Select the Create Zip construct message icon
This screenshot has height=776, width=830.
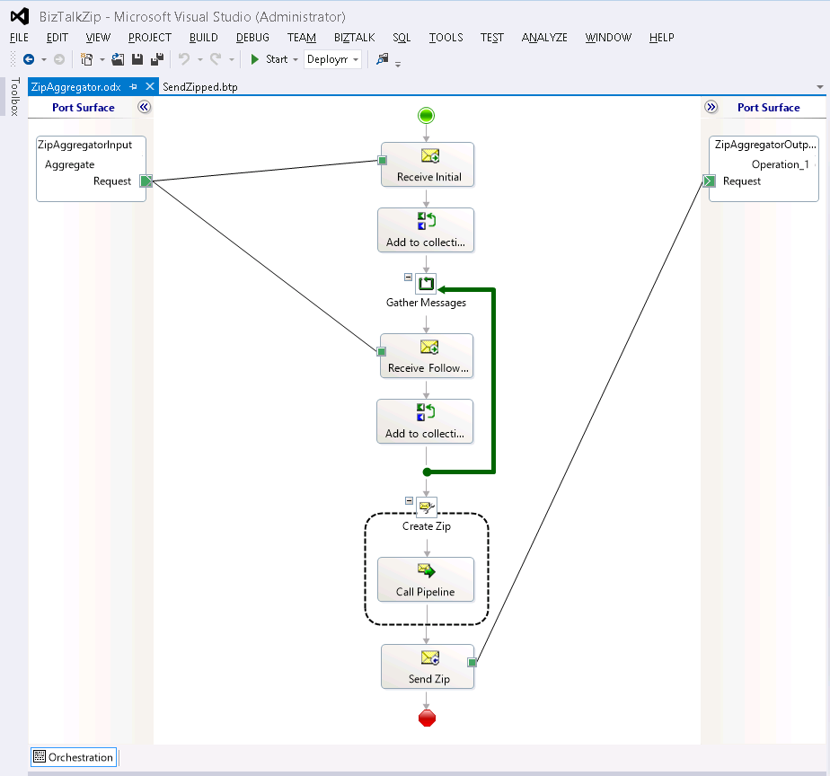point(426,507)
